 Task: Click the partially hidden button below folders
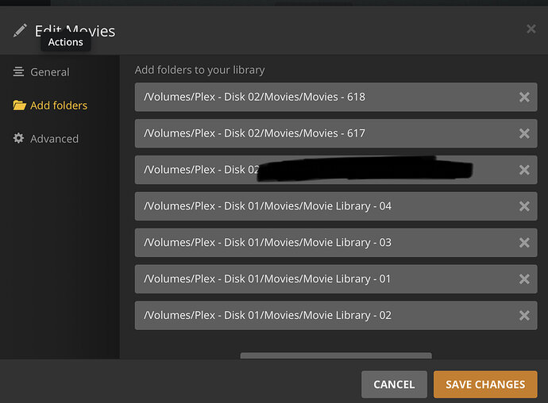coord(336,355)
